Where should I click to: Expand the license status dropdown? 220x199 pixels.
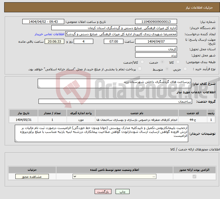click(114, 177)
